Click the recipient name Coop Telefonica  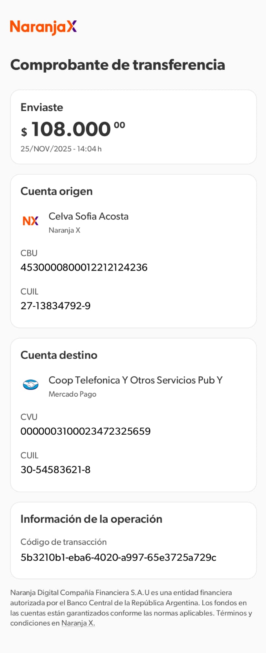click(135, 380)
